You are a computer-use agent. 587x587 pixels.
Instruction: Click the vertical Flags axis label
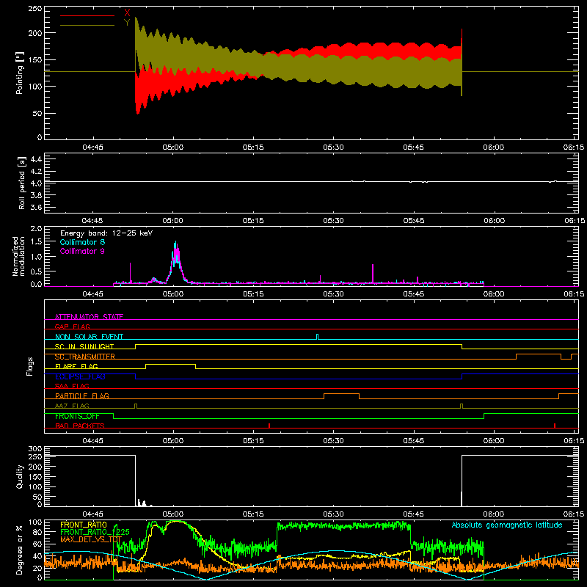pos(30,366)
